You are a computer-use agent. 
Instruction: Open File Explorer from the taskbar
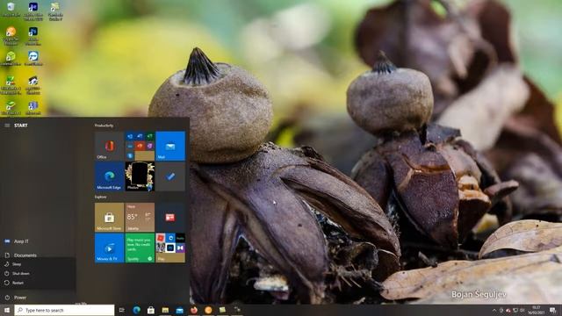pyautogui.click(x=165, y=310)
